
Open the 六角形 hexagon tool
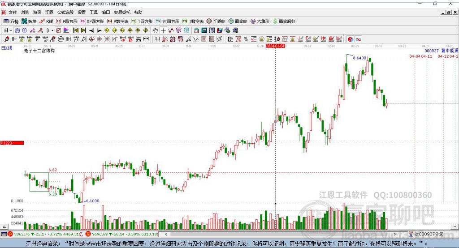[x=260, y=21]
